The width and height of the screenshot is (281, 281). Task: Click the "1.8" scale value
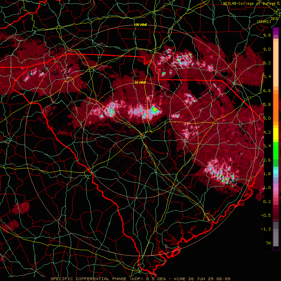pyautogui.click(x=267, y=174)
